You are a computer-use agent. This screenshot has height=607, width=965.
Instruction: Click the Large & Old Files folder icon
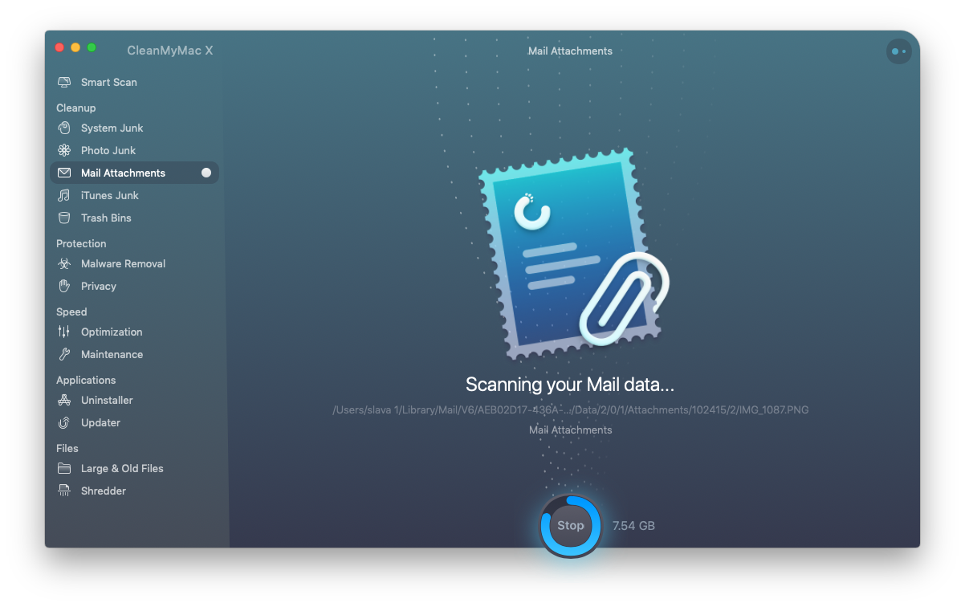click(x=64, y=468)
